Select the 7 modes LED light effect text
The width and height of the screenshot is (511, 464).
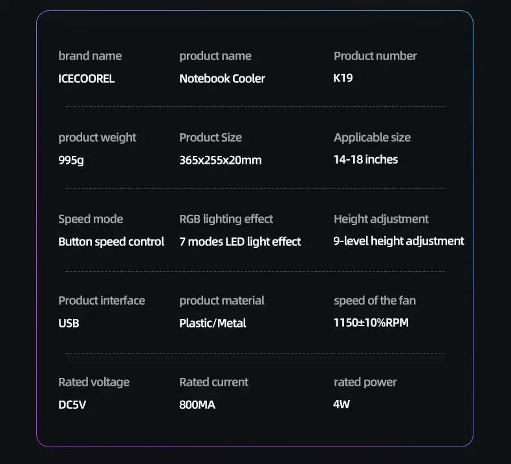[x=240, y=242]
